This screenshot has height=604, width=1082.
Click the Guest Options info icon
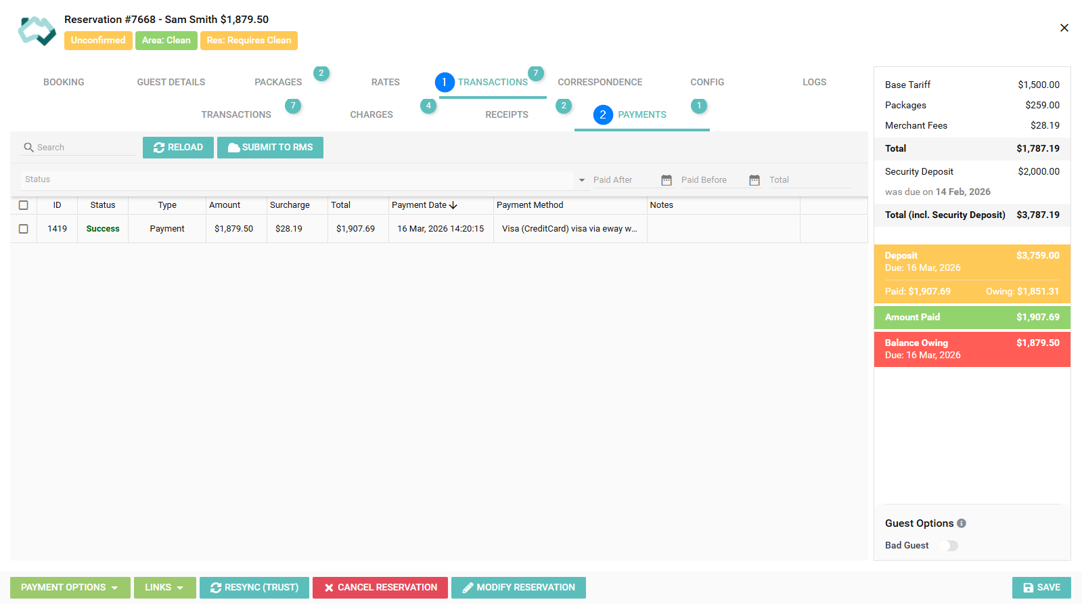tap(962, 523)
